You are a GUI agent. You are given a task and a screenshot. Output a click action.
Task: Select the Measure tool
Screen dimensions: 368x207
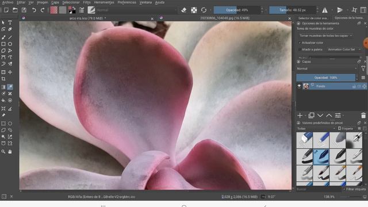pos(10,109)
